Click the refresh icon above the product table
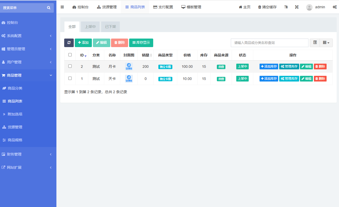The height and width of the screenshot is (207, 339). click(69, 42)
